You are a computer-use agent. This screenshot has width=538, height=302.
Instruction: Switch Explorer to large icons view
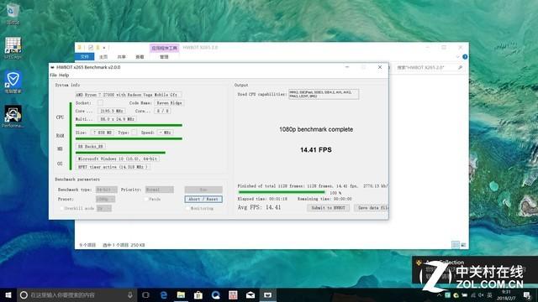(463, 245)
